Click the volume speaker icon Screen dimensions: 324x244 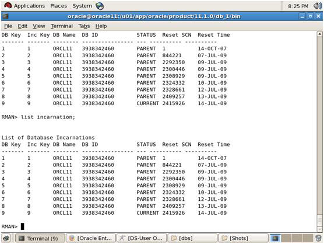[318, 6]
